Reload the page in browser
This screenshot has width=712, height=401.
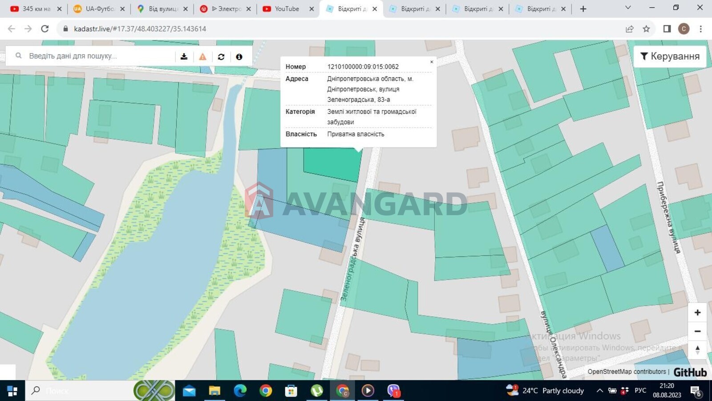click(x=44, y=29)
